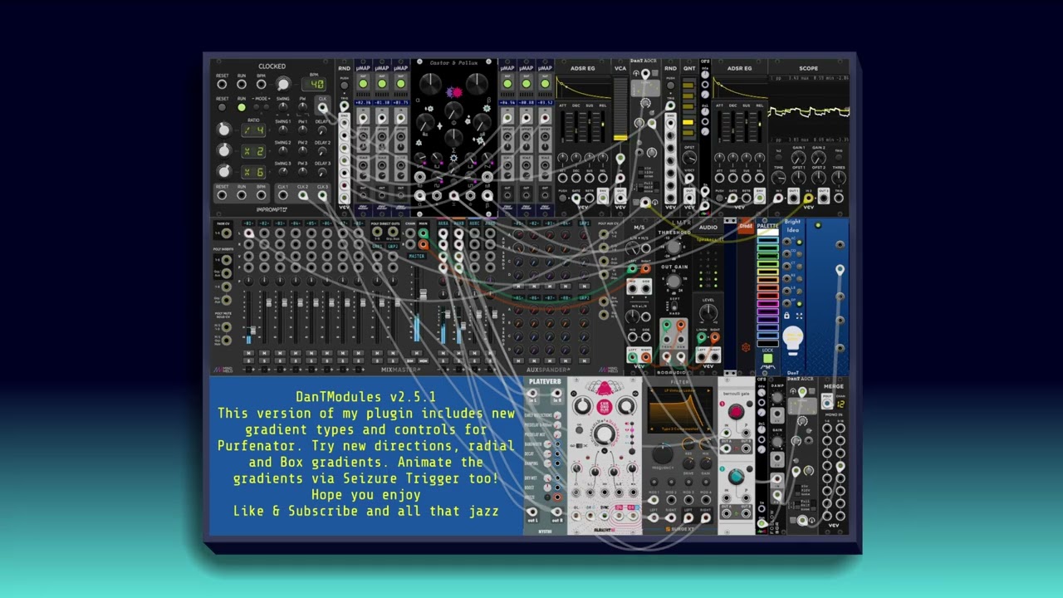The image size is (1063, 598).
Task: Click the THRES knob on Scope
Action: pyautogui.click(x=839, y=177)
